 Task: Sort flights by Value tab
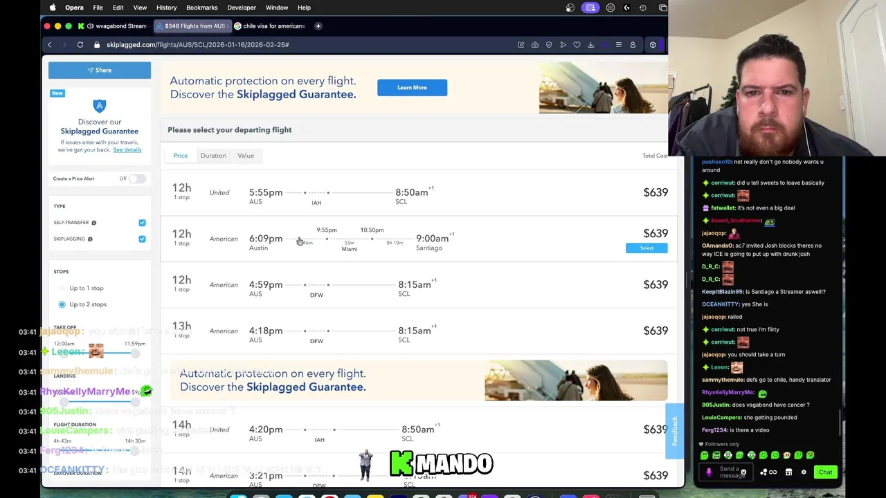[x=246, y=156]
